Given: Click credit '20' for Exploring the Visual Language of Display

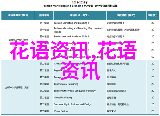Looking at the screenshot, I should tap(153, 91).
